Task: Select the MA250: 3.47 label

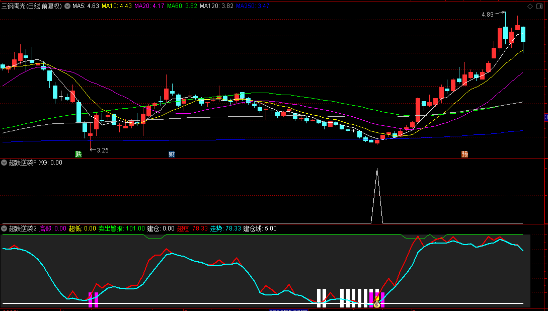Action: 253,6
